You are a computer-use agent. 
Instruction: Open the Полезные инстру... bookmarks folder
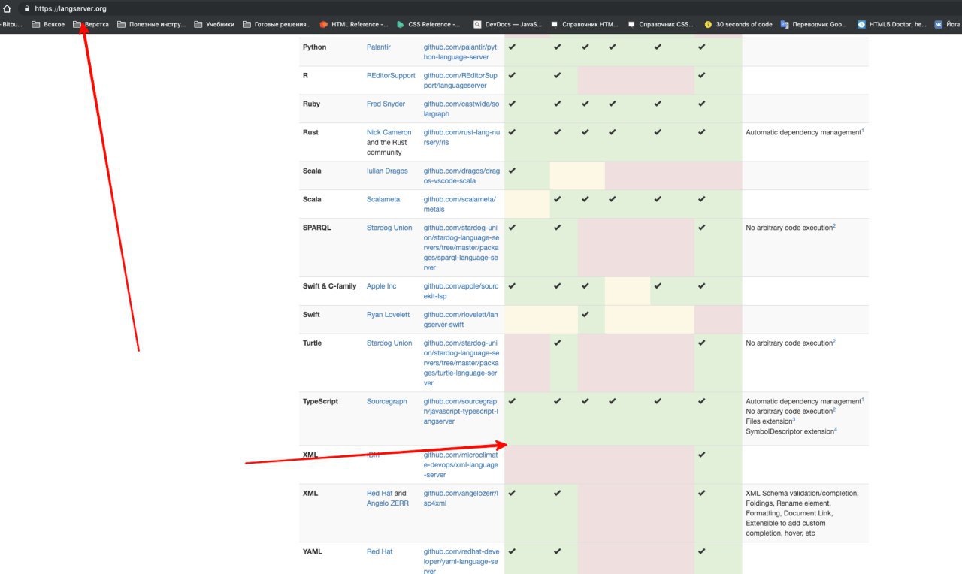(151, 24)
